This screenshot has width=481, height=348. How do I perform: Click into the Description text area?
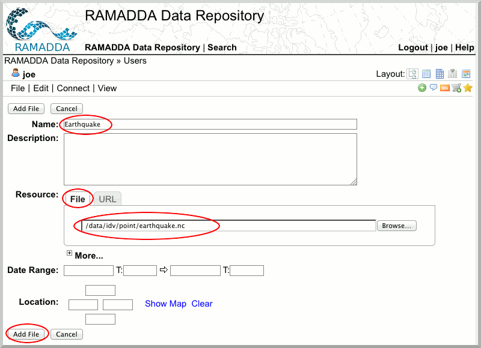(x=210, y=159)
